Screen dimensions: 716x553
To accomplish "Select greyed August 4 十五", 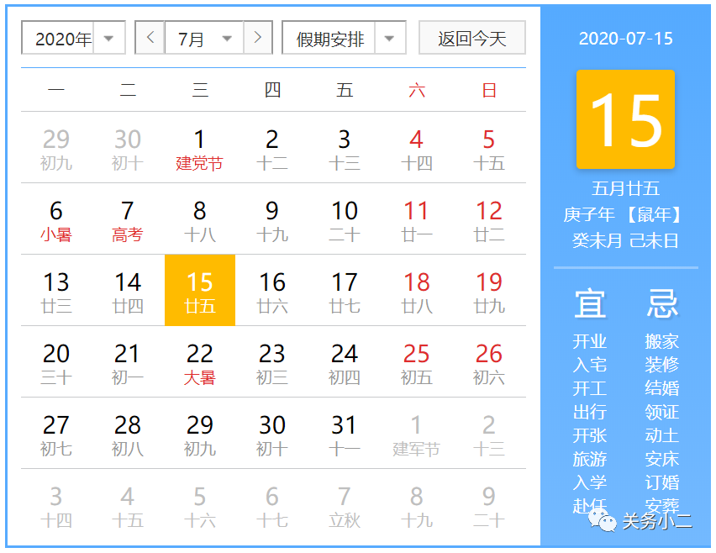I will (x=128, y=505).
